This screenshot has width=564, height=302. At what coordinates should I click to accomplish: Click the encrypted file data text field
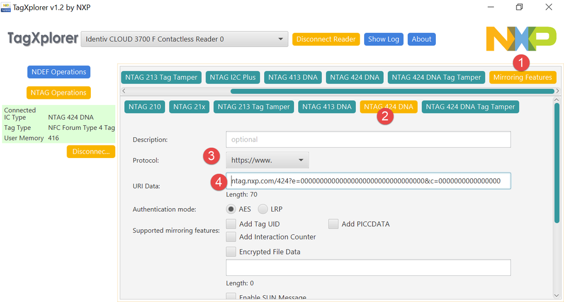pyautogui.click(x=368, y=268)
